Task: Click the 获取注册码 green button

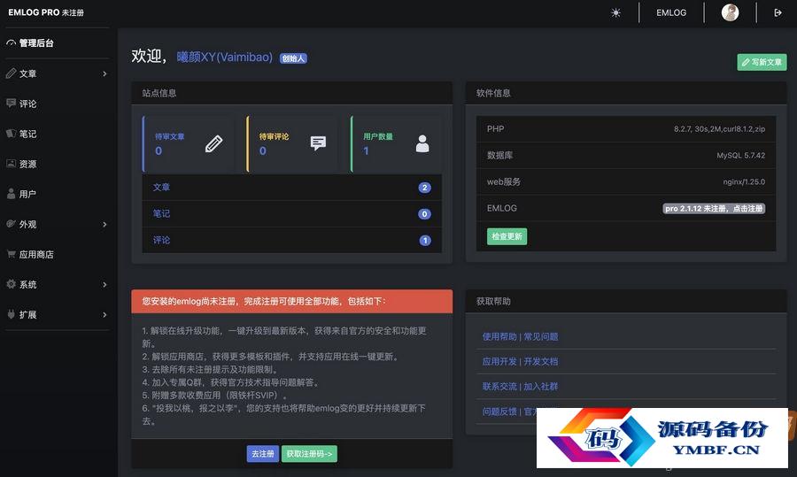Action: click(x=309, y=454)
